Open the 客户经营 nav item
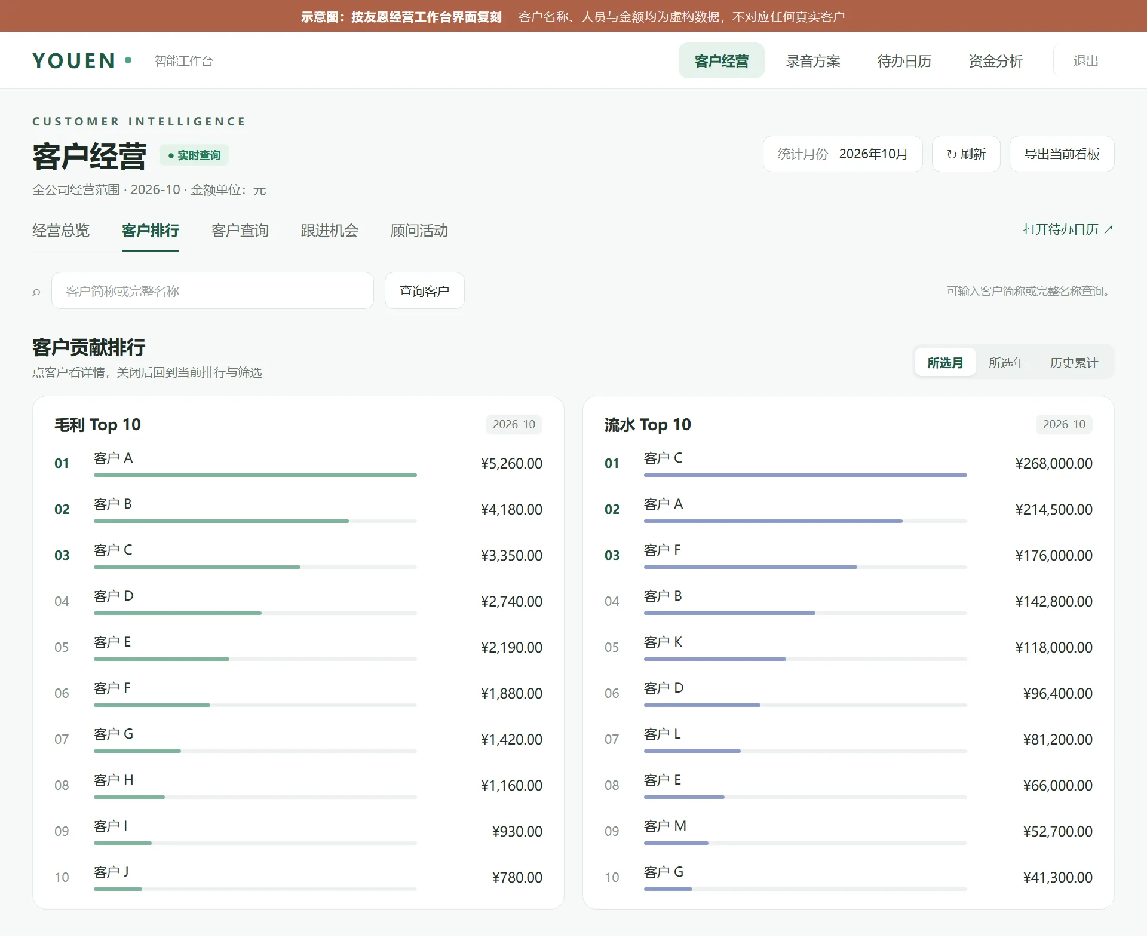 pos(721,61)
